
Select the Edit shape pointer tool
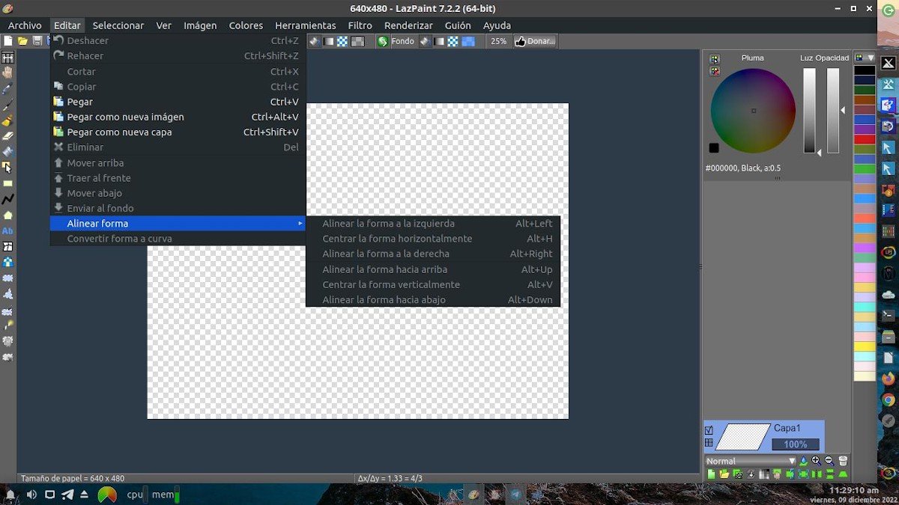click(x=7, y=167)
